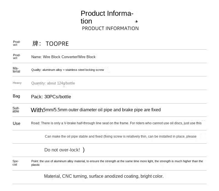Viewport: 219px width, 191px height.
Task: Click the 'Can make the oil pipe stable' line
Action: coord(121,136)
